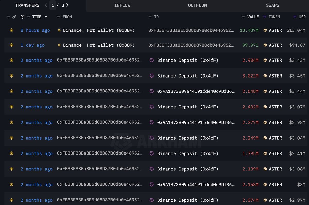
Task: Click ASTER token icon in the 99.971 row
Action: [x=265, y=45]
